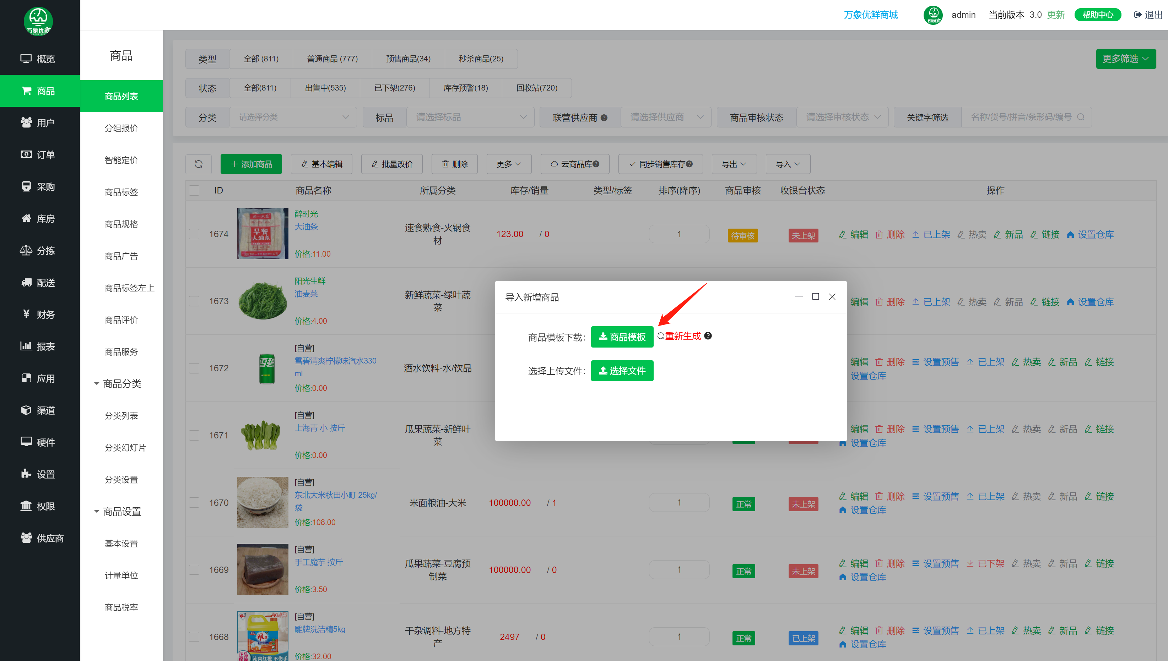Open the 渠道 channels section
Screen dimensions: 1168x661
click(x=39, y=410)
